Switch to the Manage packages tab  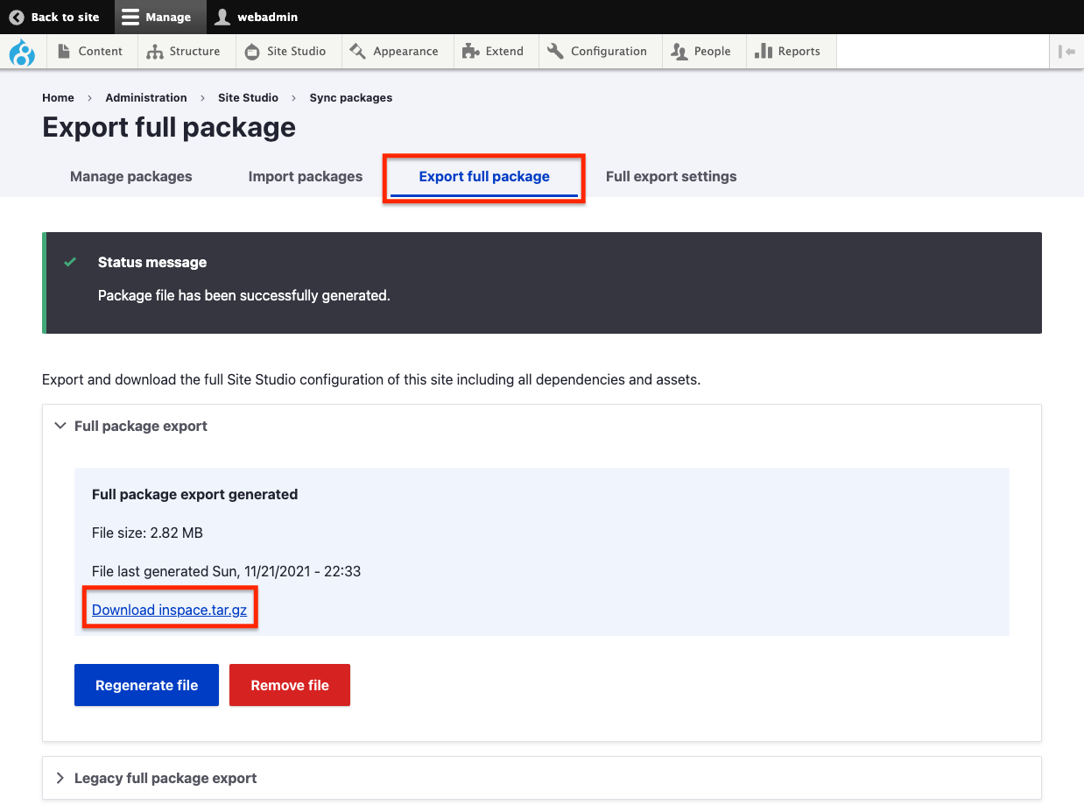131,176
